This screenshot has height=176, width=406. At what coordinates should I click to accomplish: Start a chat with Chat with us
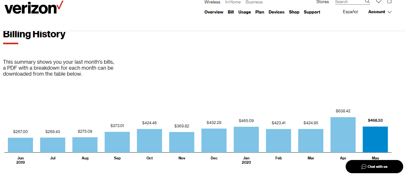(x=374, y=167)
